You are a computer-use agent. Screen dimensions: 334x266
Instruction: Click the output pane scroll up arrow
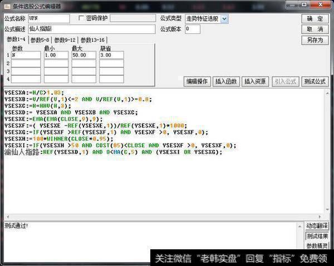click(x=299, y=226)
